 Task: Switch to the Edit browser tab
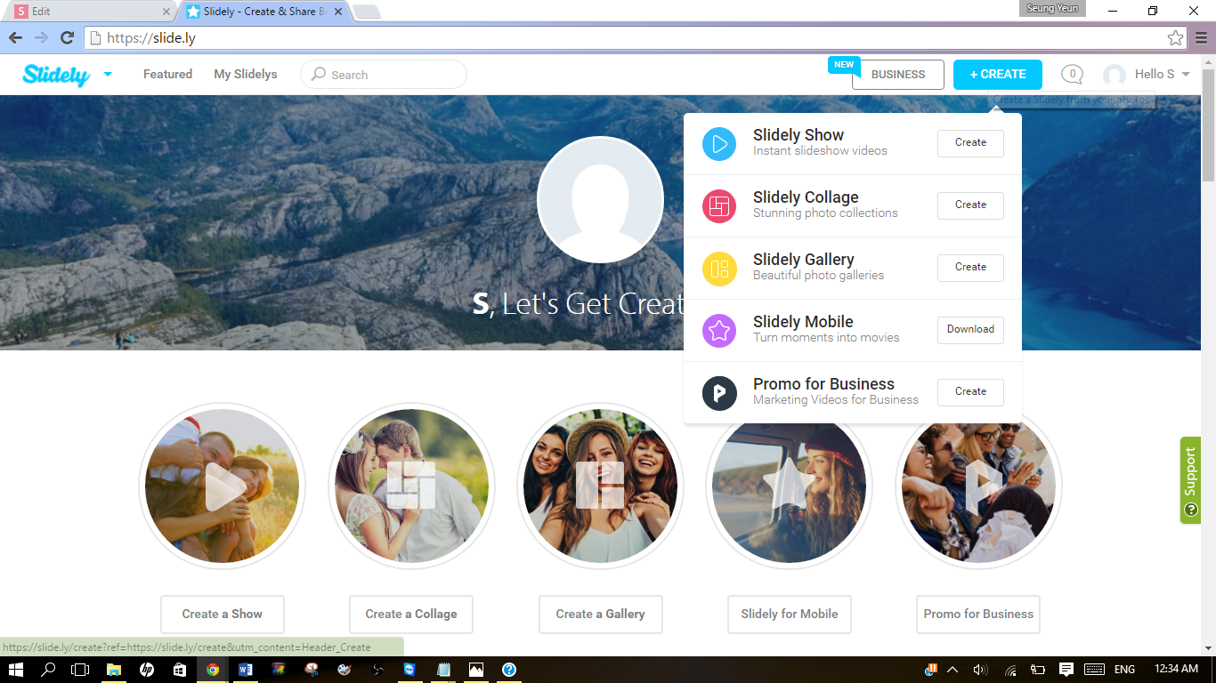(x=89, y=12)
